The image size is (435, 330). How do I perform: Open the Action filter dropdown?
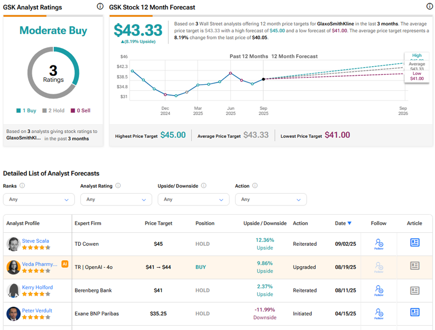[271, 199]
